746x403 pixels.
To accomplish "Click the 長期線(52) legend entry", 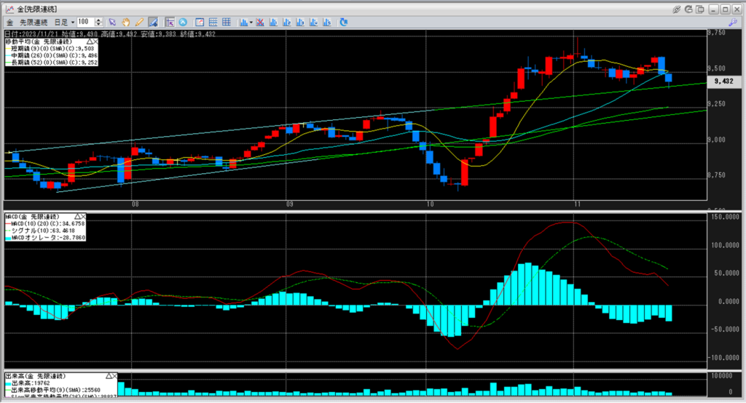I will (52, 63).
